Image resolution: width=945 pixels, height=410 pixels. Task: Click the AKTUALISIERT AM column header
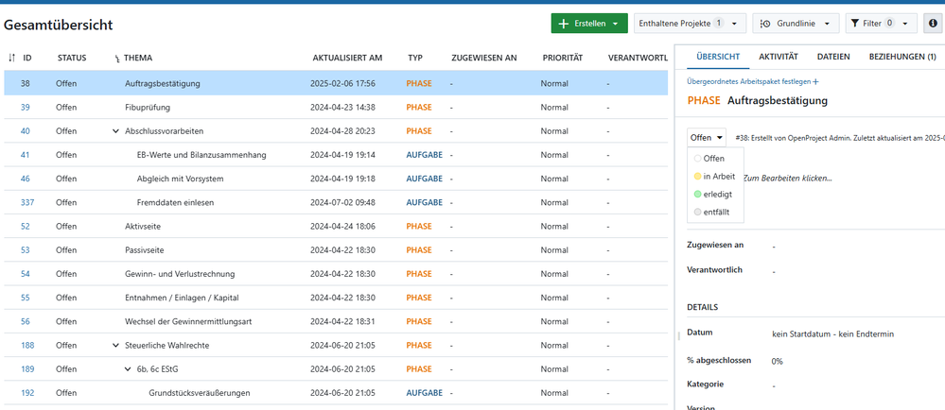click(347, 59)
